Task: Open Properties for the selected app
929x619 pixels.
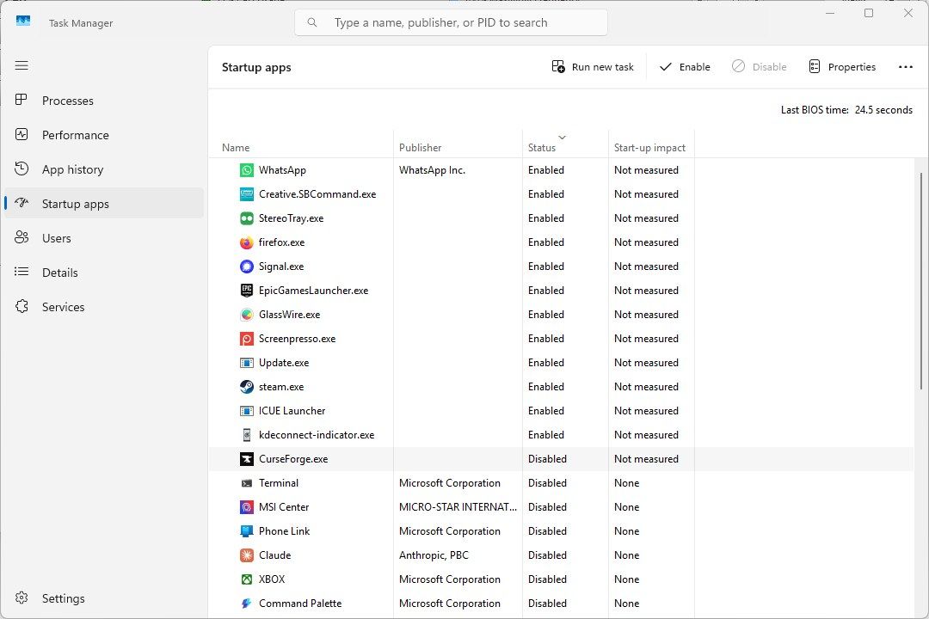Action: [842, 67]
